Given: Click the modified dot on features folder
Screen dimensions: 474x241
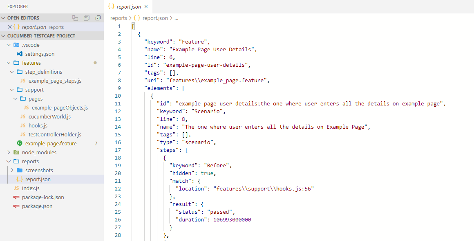Looking at the screenshot, I should pos(95,63).
